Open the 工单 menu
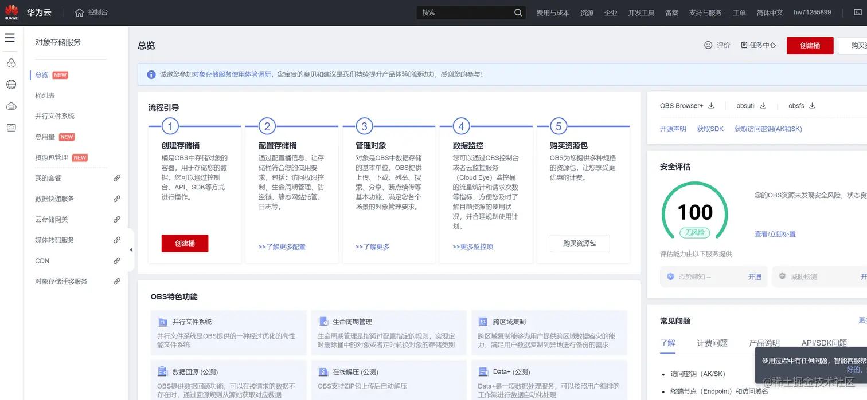This screenshot has width=867, height=400. tap(739, 13)
